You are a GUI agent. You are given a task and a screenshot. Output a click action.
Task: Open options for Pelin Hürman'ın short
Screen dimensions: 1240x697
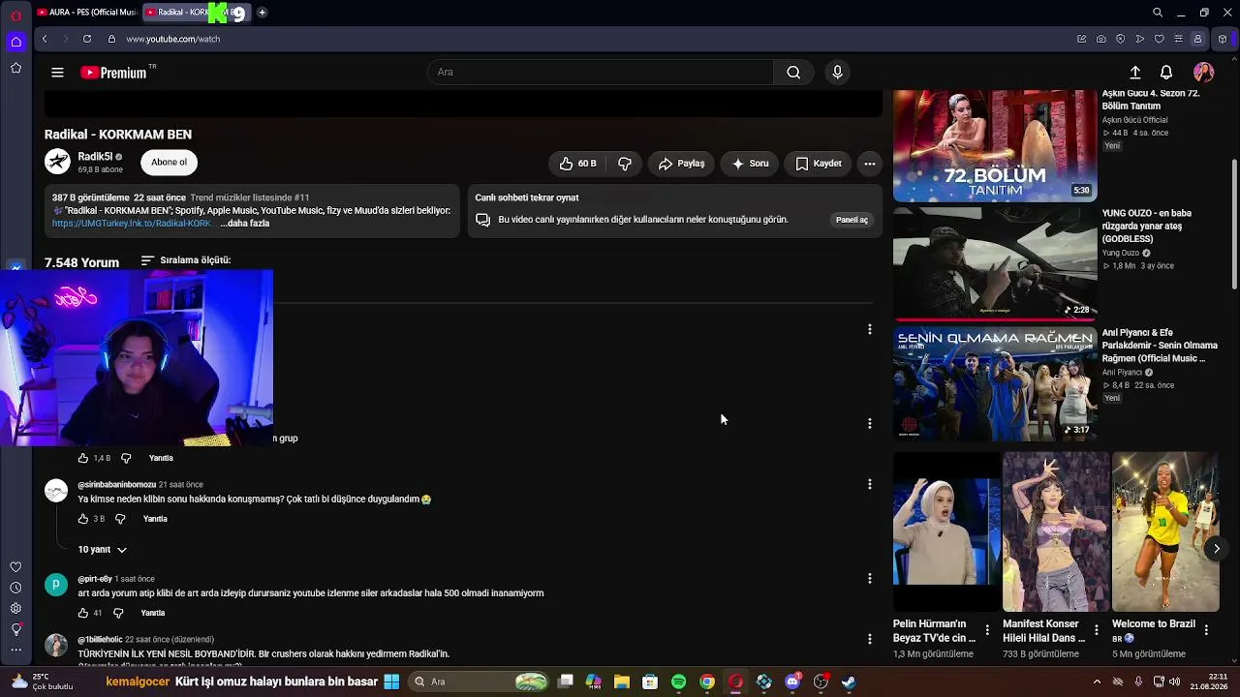click(x=987, y=630)
